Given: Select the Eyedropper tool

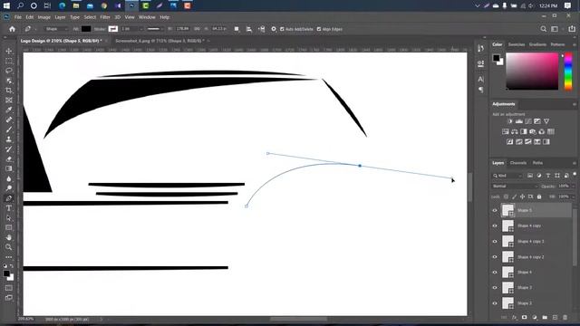Looking at the screenshot, I should pos(9,110).
